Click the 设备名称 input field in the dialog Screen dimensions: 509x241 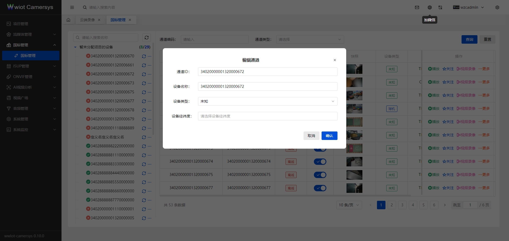pos(267,87)
